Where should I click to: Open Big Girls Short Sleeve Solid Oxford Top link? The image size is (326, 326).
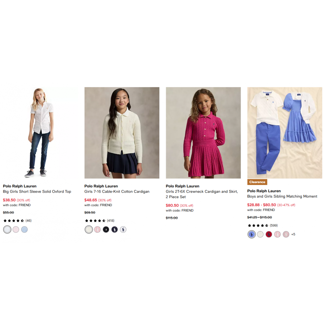[37, 192]
